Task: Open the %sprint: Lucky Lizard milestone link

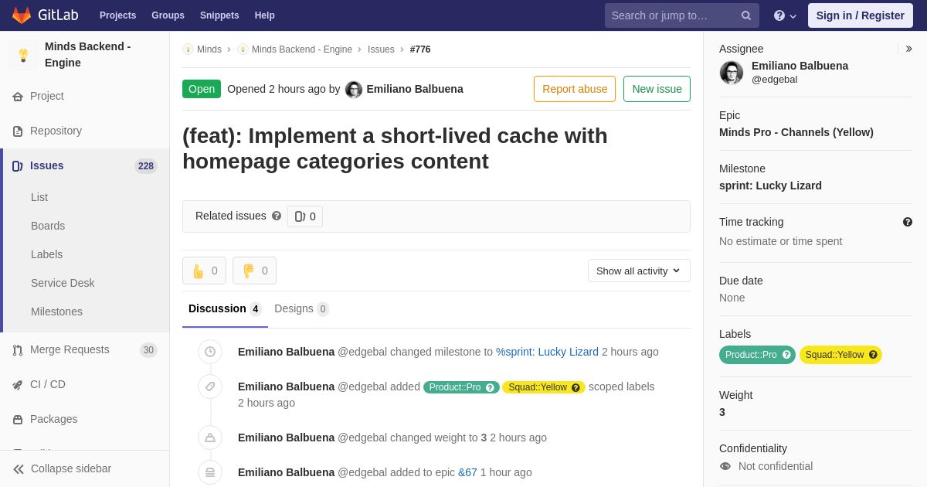Action: point(547,352)
